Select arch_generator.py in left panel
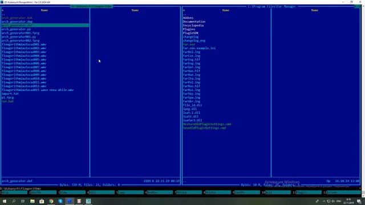Screen dimensions: 365x205 coord(16,29)
